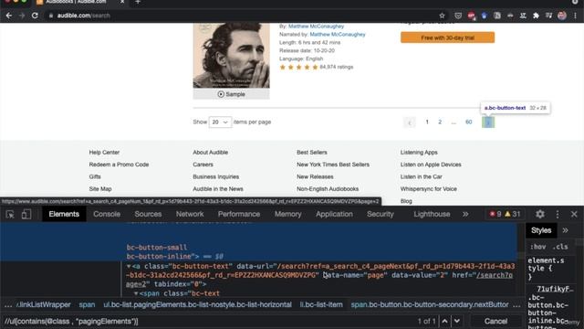
Task: Open the Listening Apps footer link
Action: click(x=419, y=153)
